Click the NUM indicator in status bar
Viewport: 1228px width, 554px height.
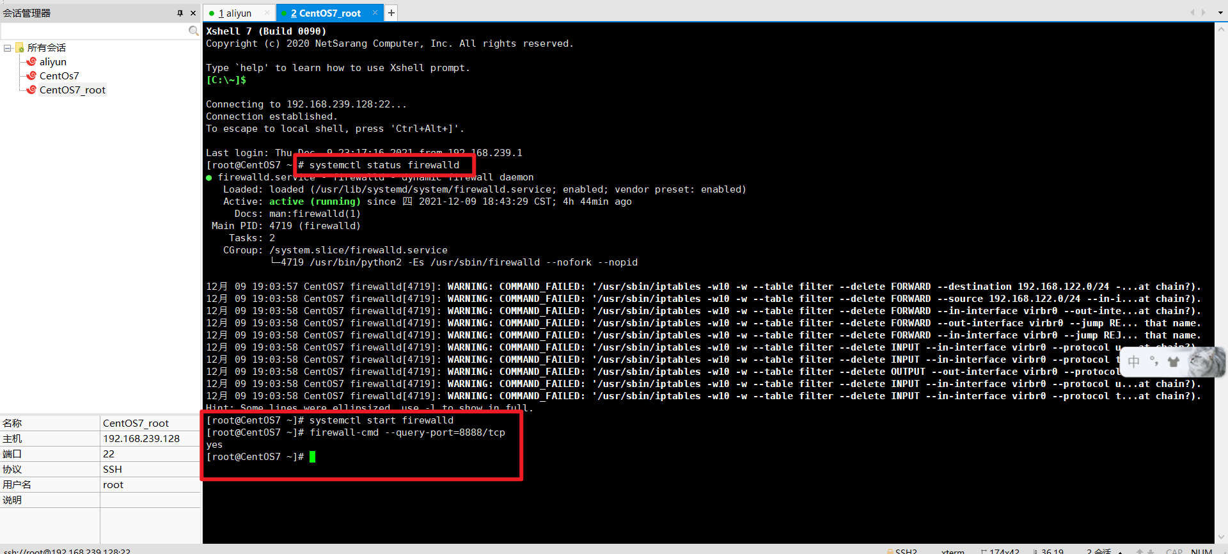(x=1202, y=551)
